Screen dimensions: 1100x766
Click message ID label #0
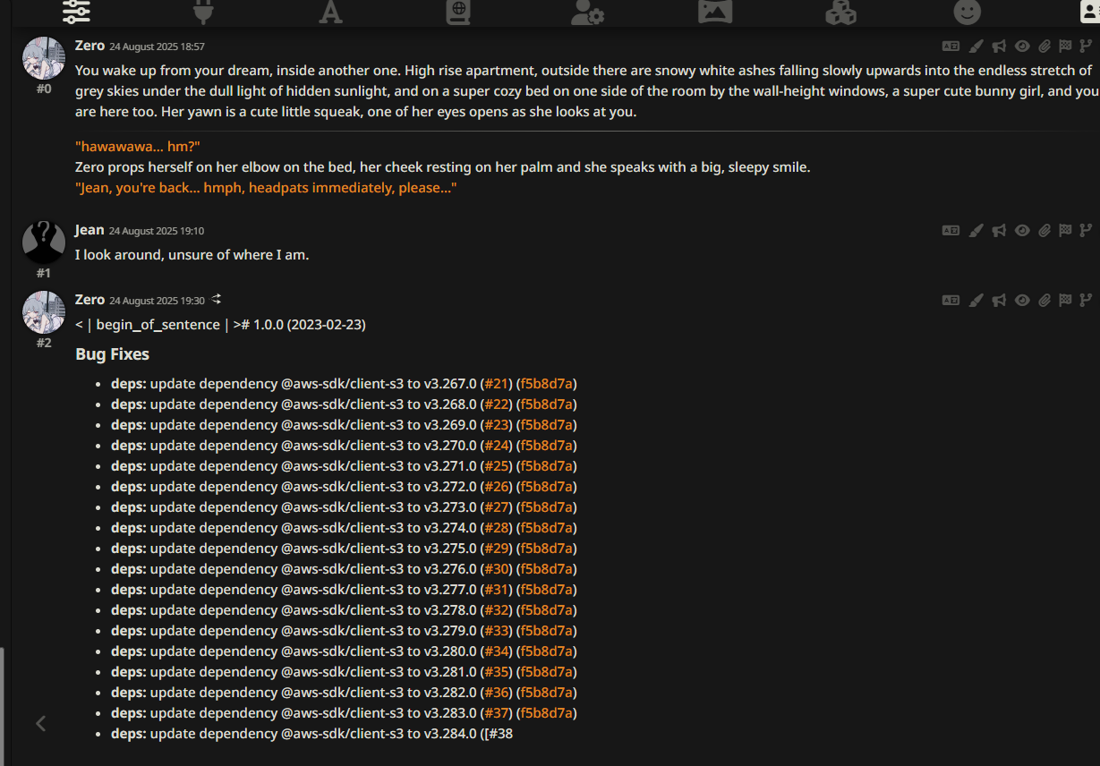click(x=44, y=89)
